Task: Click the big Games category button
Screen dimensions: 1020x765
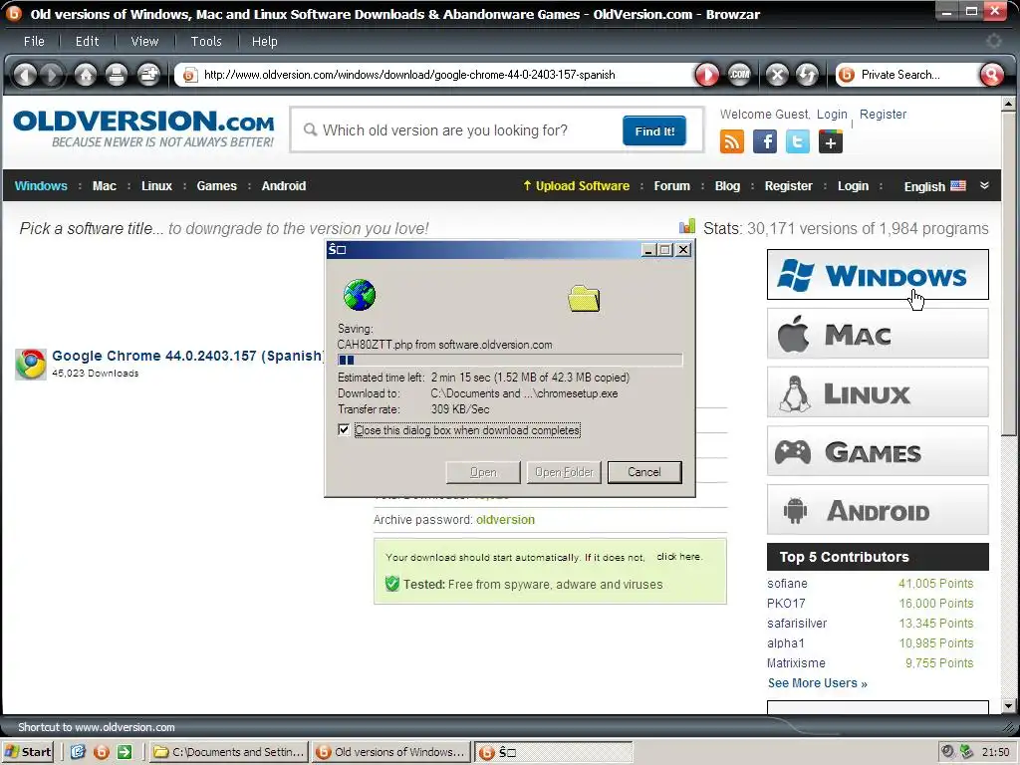Action: pos(878,451)
